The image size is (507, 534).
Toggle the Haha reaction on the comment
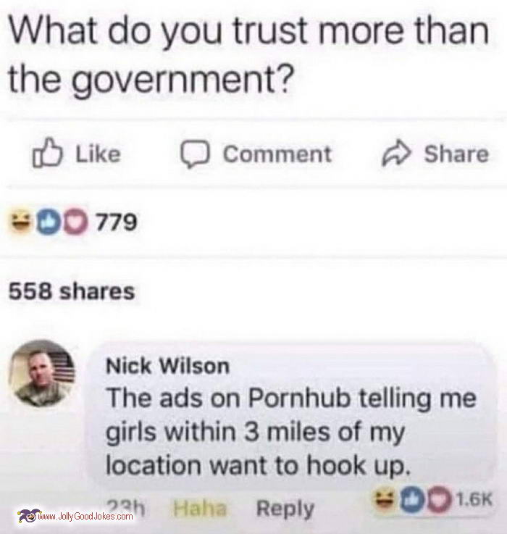[x=199, y=509]
